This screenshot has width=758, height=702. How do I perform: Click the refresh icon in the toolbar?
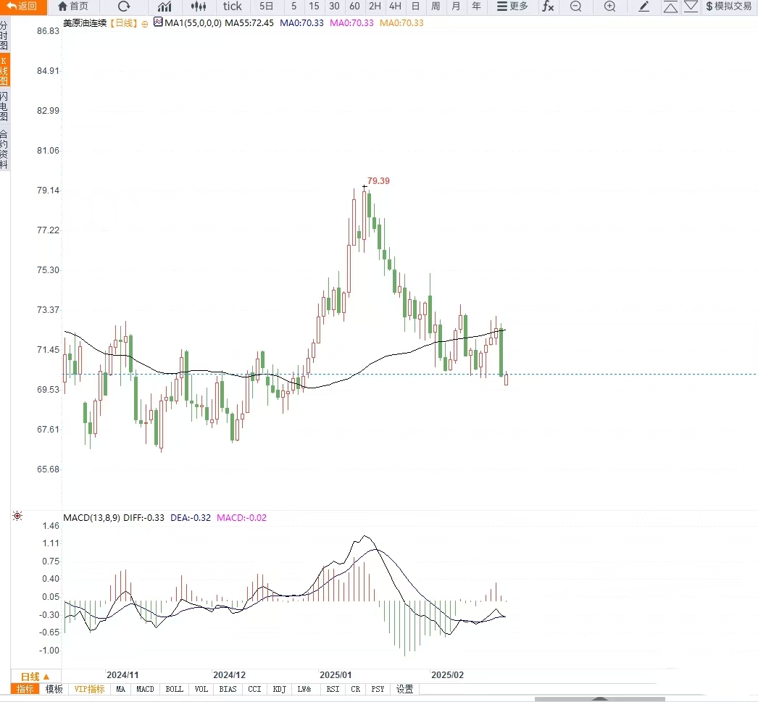point(124,7)
